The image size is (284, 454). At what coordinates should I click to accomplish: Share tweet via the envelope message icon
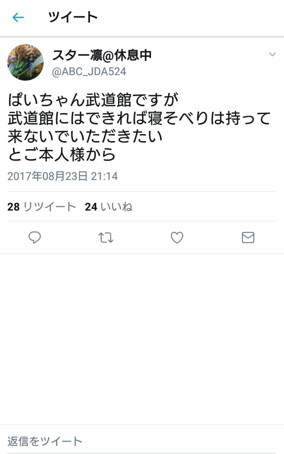point(248,237)
